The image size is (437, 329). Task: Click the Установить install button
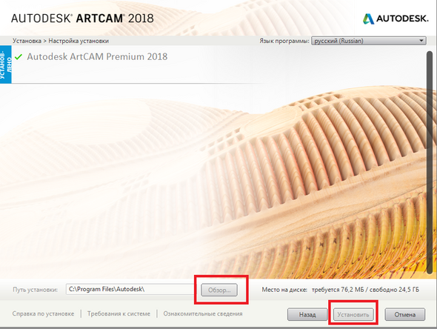click(353, 314)
